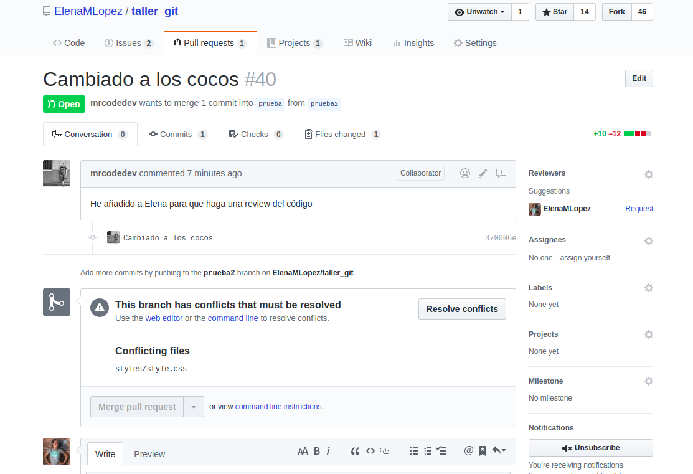
Task: Fork the repository
Action: click(616, 12)
